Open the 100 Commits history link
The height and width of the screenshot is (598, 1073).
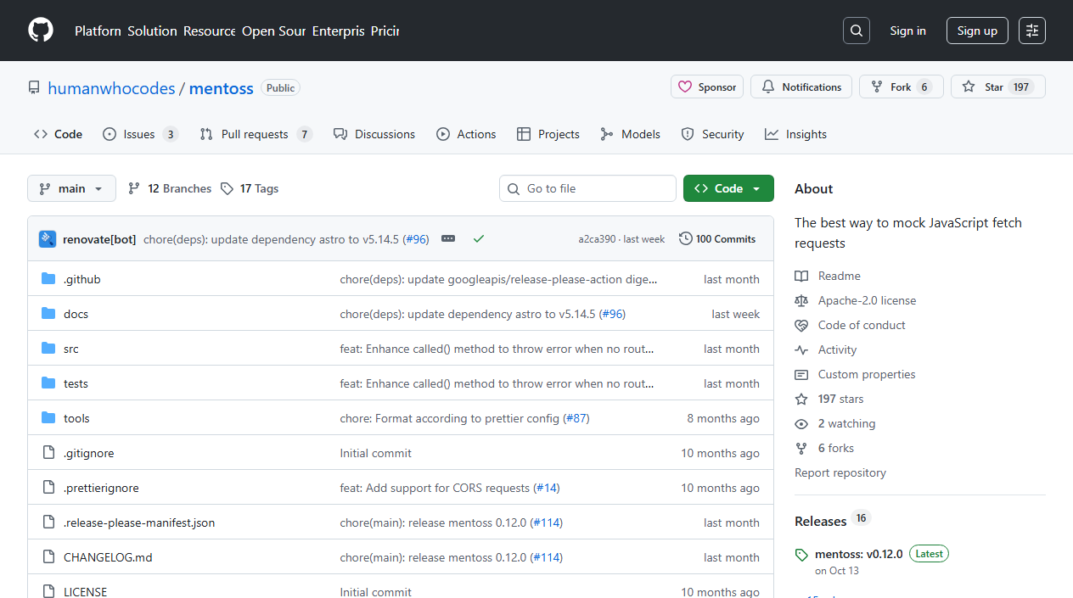point(717,239)
